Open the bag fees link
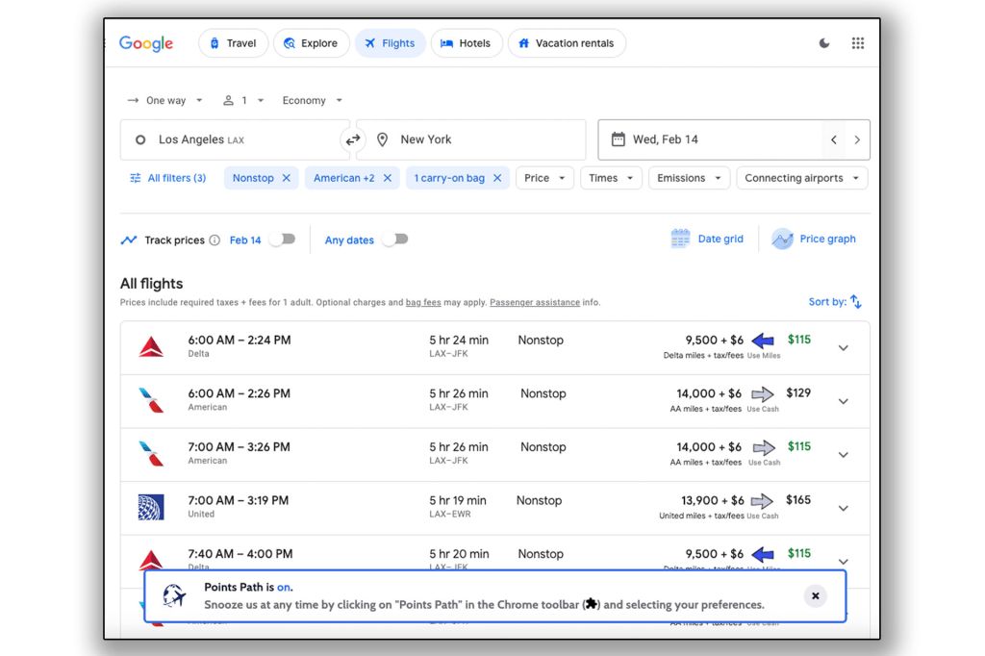 click(x=423, y=303)
